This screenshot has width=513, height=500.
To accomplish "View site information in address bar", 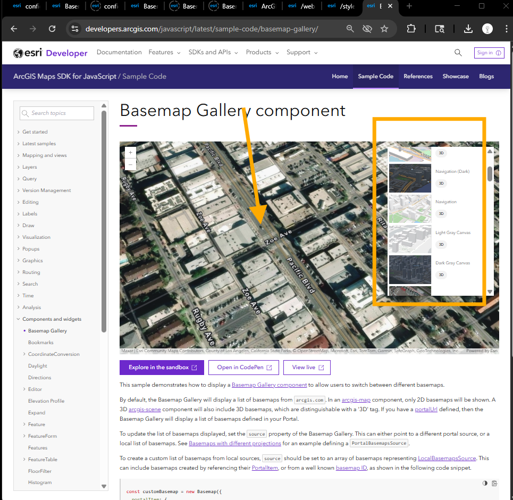I will [75, 29].
